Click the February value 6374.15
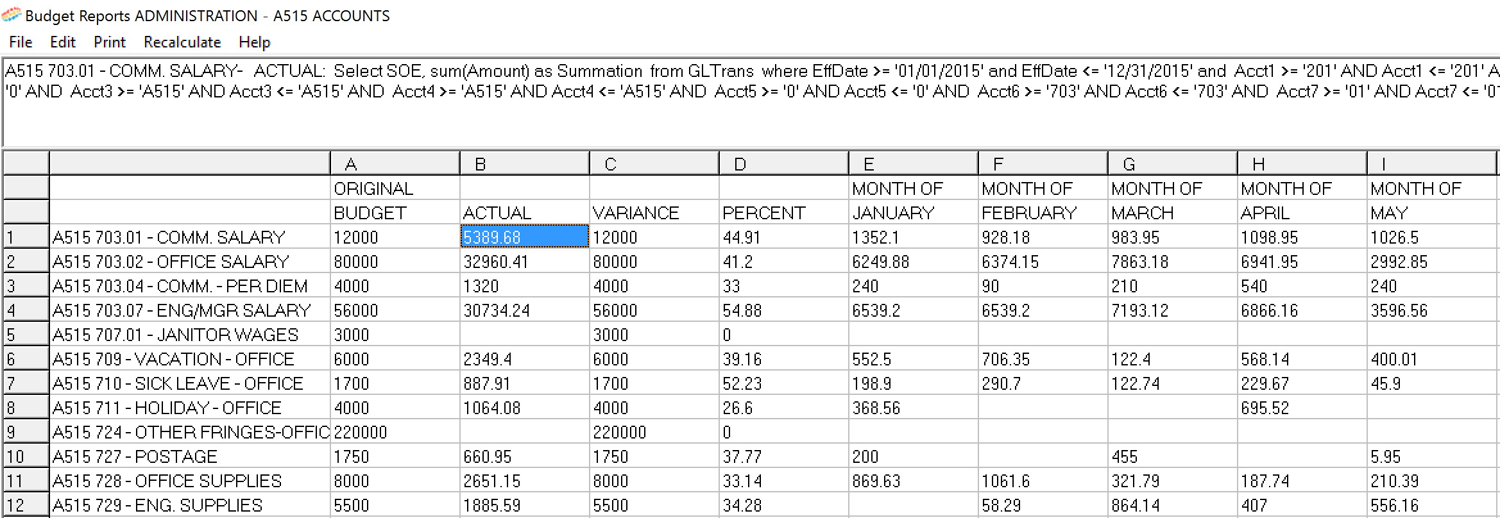This screenshot has height=518, width=1500. [1043, 261]
